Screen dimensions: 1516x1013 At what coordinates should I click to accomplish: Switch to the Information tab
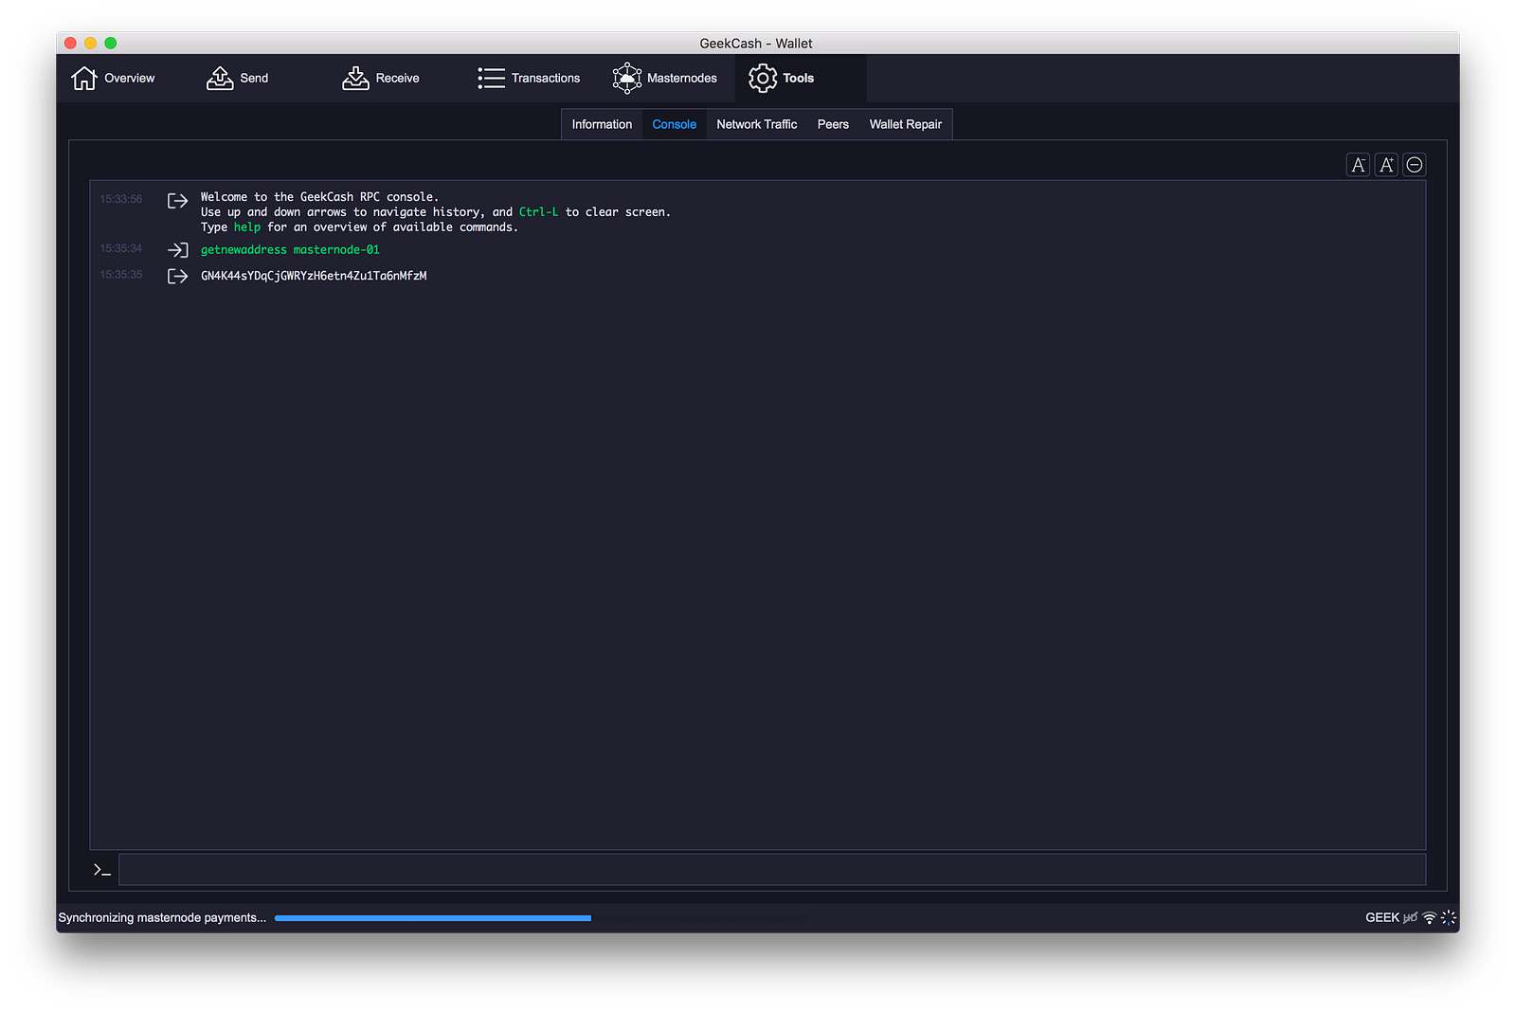[x=602, y=124]
